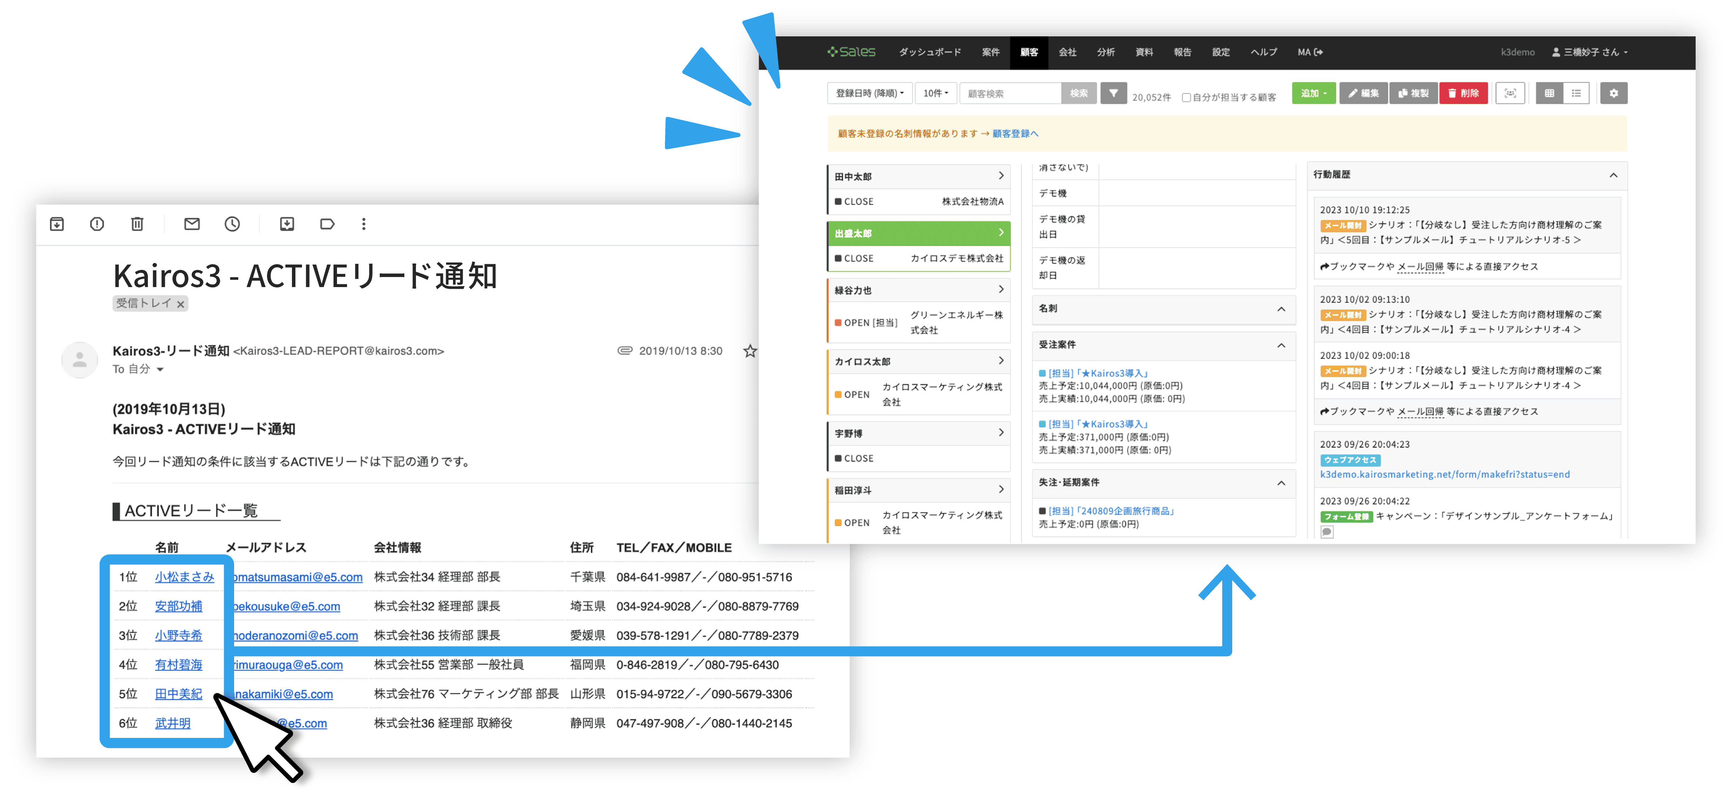
Task: Click the filter funnel icon
Action: [1113, 93]
